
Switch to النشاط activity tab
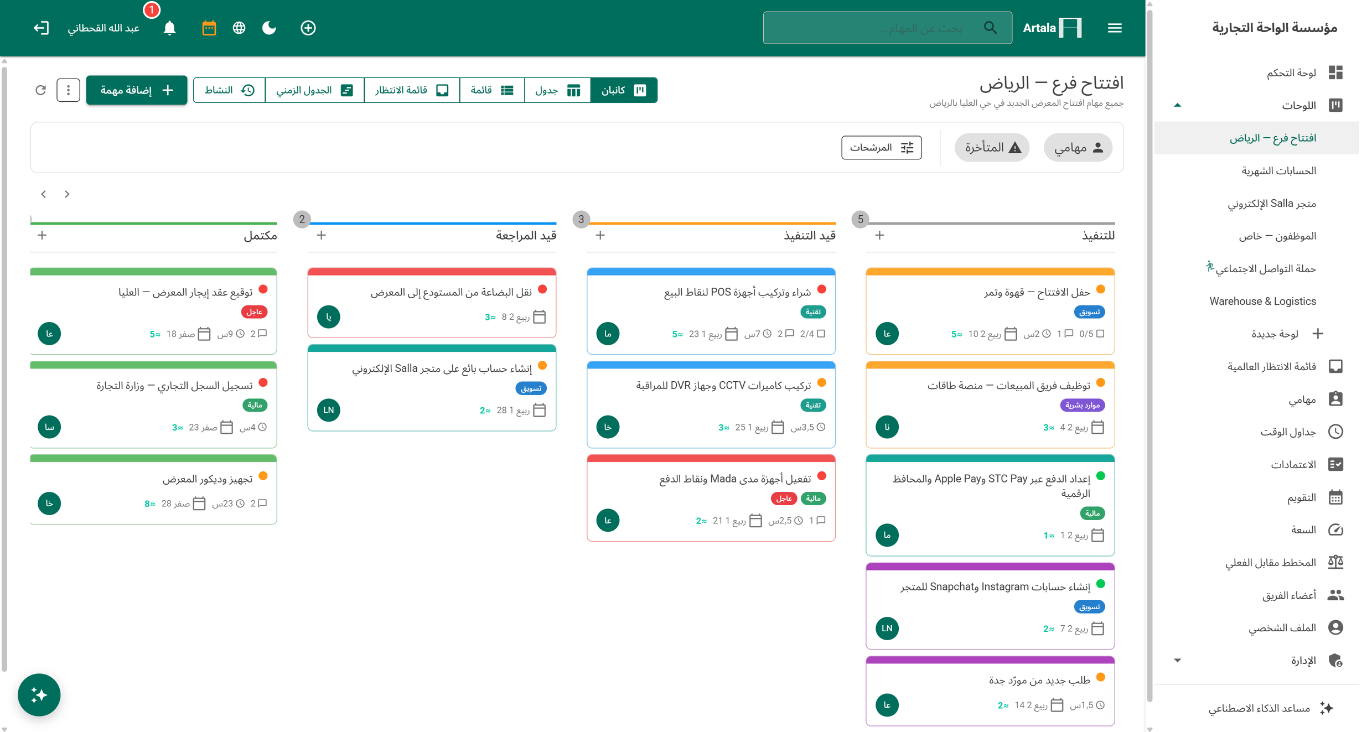(229, 90)
